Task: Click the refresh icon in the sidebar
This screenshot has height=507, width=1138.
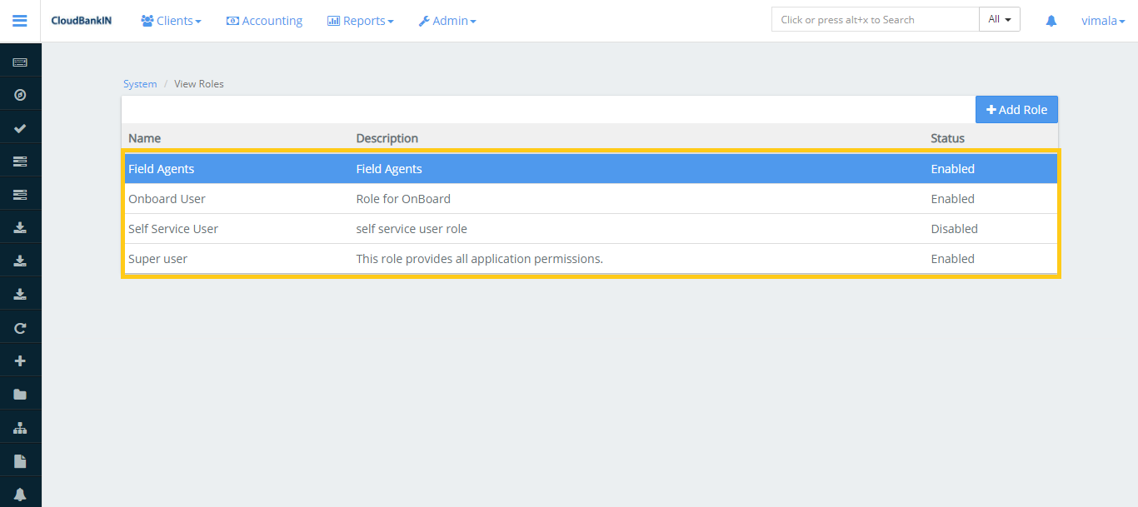Action: coord(20,328)
